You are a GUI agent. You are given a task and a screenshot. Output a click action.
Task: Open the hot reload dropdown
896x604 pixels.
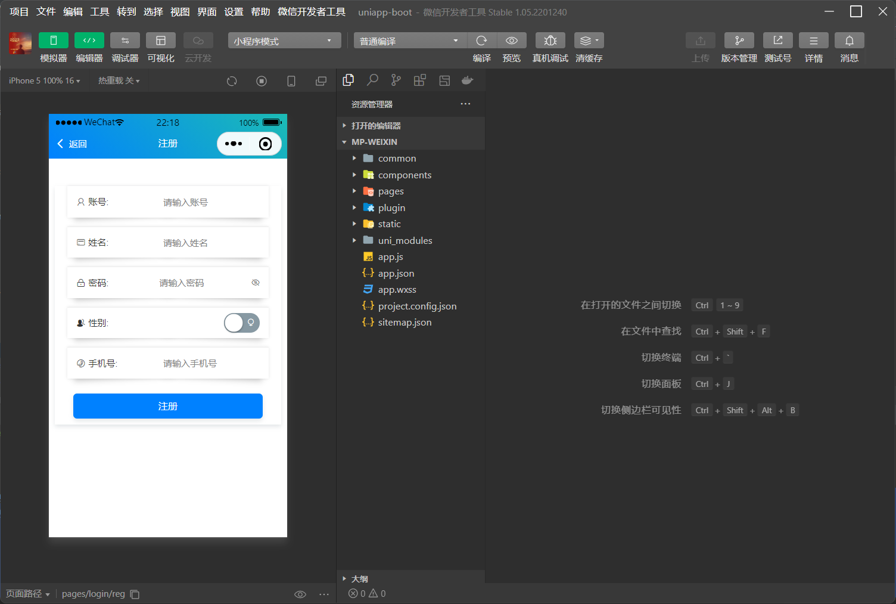click(x=119, y=80)
